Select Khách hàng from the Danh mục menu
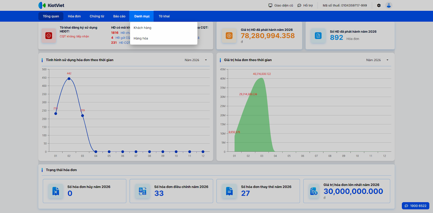 (142, 28)
